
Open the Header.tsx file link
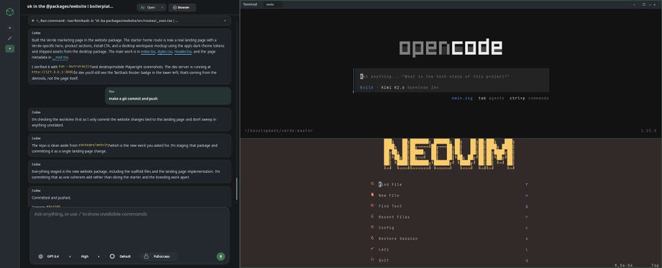point(183,51)
